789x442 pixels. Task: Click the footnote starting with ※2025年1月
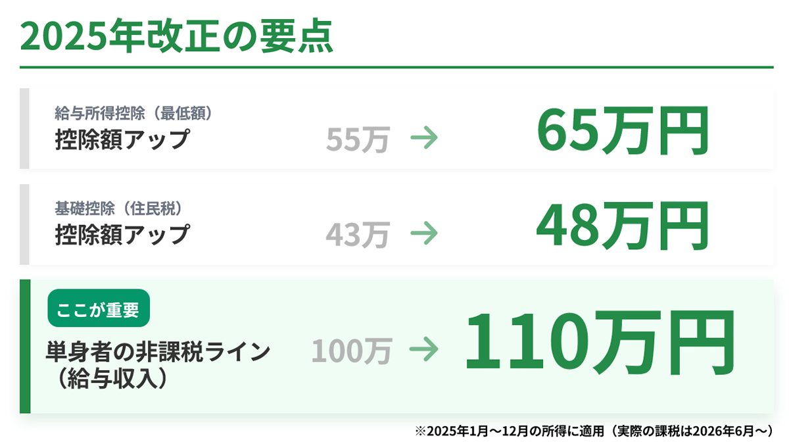[x=593, y=430]
